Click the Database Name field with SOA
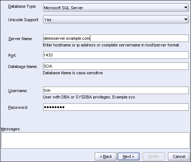This screenshot has width=191, height=162. pyautogui.click(x=116, y=66)
